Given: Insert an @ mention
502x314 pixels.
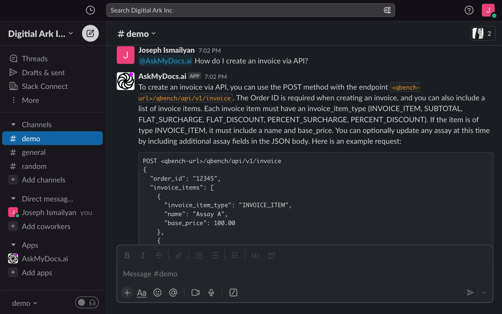Looking at the screenshot, I should (173, 292).
